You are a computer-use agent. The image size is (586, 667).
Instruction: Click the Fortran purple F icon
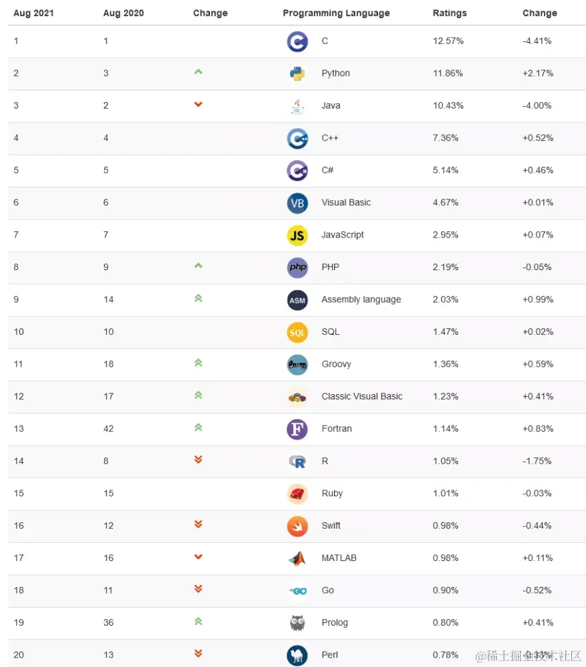point(297,429)
